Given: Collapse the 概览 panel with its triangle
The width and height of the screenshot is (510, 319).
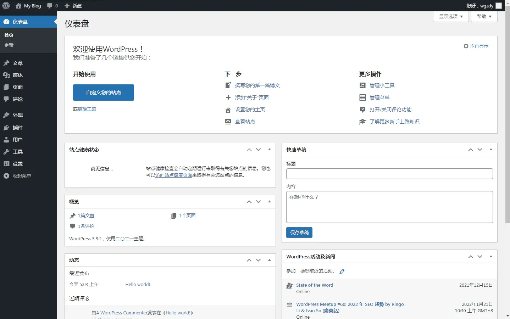Looking at the screenshot, I should coord(270,202).
